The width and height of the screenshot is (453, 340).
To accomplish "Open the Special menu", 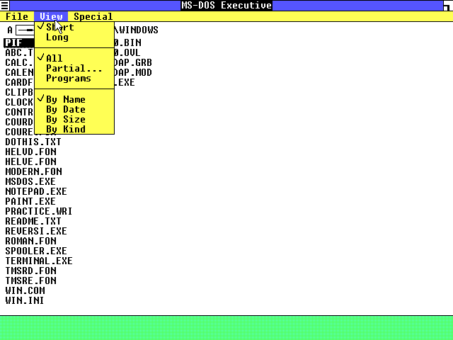I will click(93, 16).
